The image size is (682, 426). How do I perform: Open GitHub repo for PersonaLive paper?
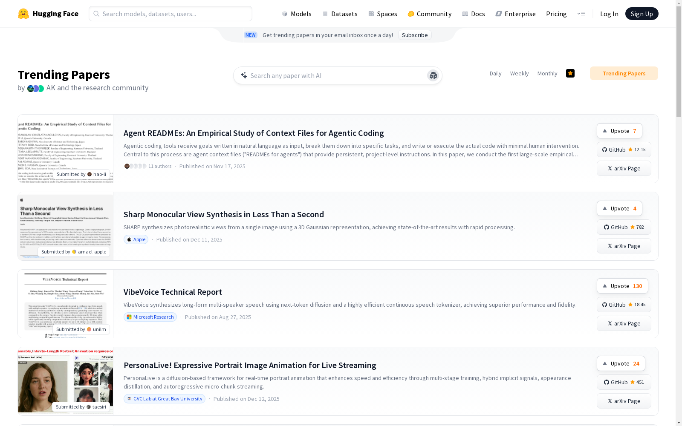pyautogui.click(x=624, y=382)
